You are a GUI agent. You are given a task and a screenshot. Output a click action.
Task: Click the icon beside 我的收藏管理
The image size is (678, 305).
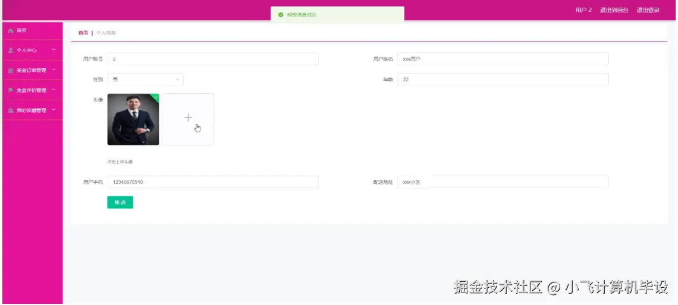(x=11, y=110)
